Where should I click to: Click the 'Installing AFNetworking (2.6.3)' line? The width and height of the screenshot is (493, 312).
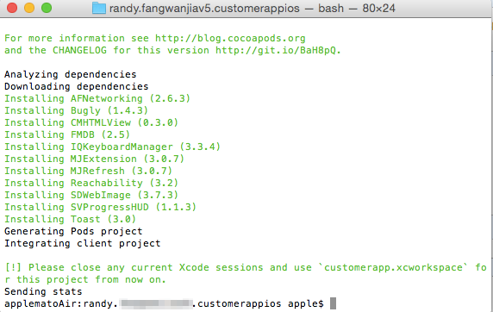tap(97, 98)
